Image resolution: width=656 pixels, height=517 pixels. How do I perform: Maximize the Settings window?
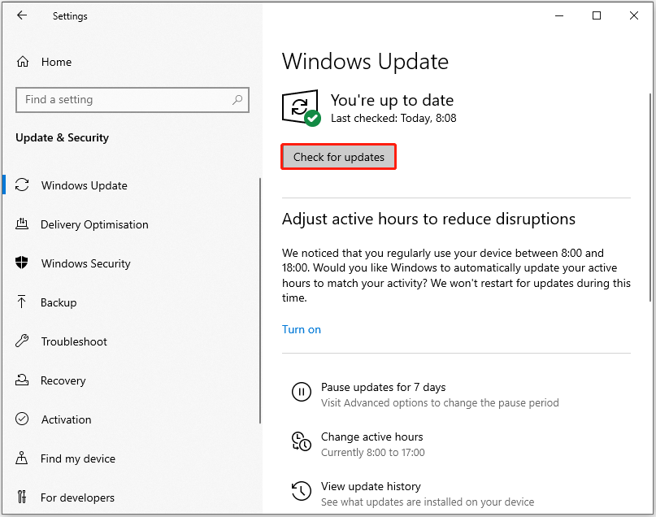(x=597, y=15)
